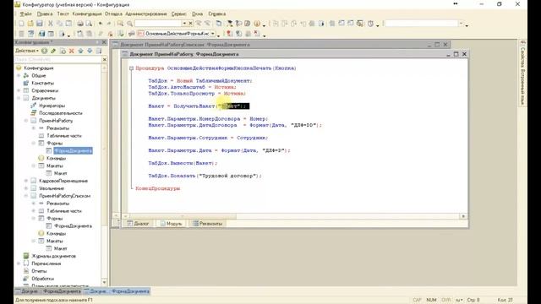Click the Print preview icon
This screenshot has height=304, width=541.
coord(89,24)
